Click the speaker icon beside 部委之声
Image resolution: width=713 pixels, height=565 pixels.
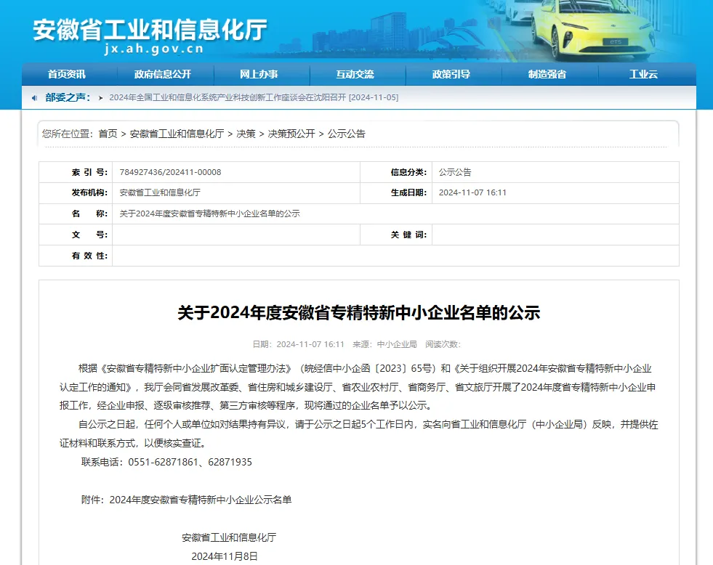click(x=34, y=97)
